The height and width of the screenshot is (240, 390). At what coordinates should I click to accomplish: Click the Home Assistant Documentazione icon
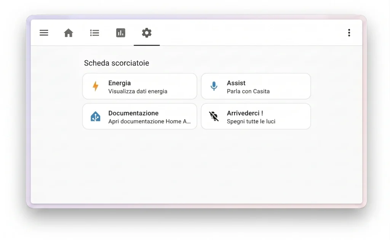pyautogui.click(x=96, y=116)
